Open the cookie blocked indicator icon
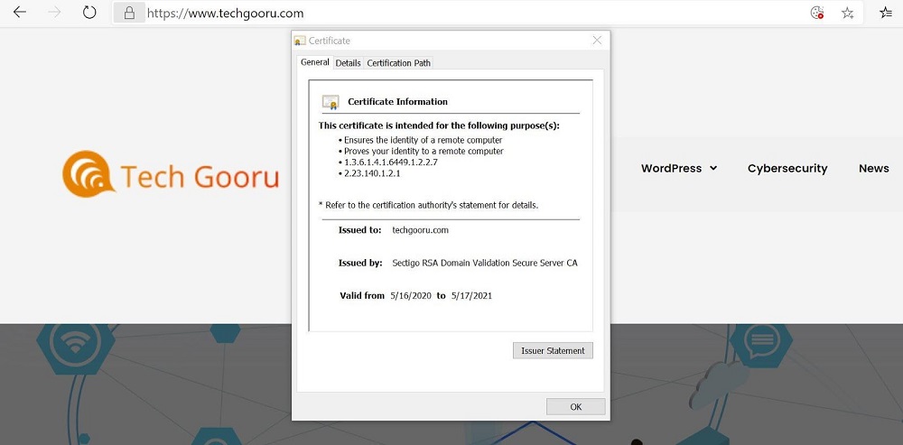Viewport: 903px width, 445px height. [817, 13]
